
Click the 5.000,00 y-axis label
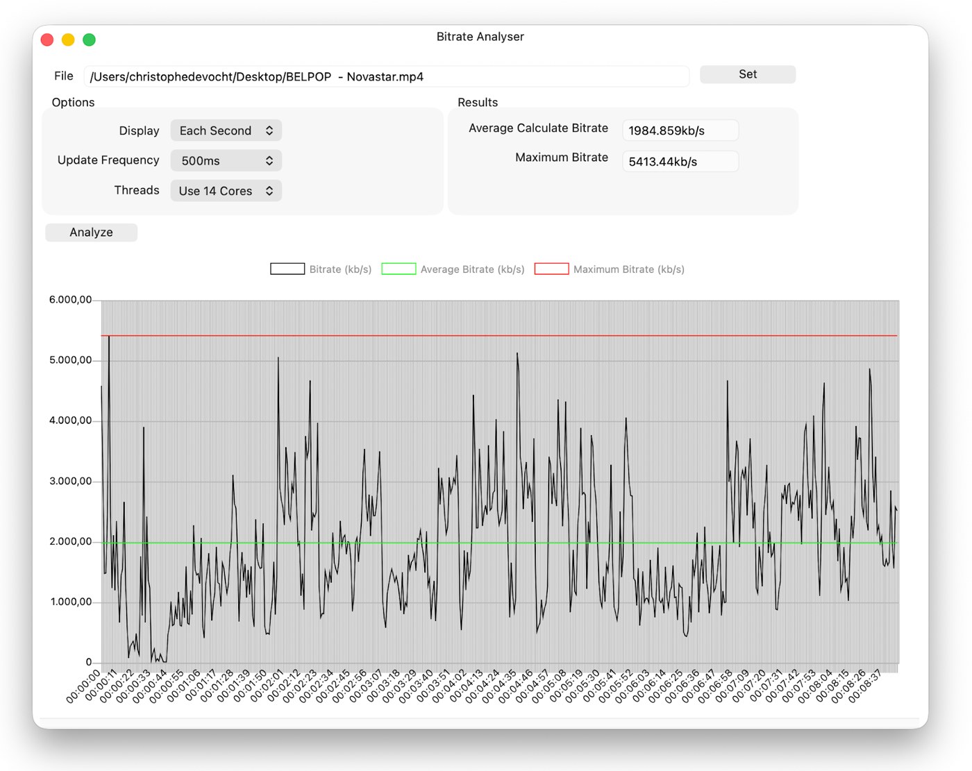coord(70,360)
